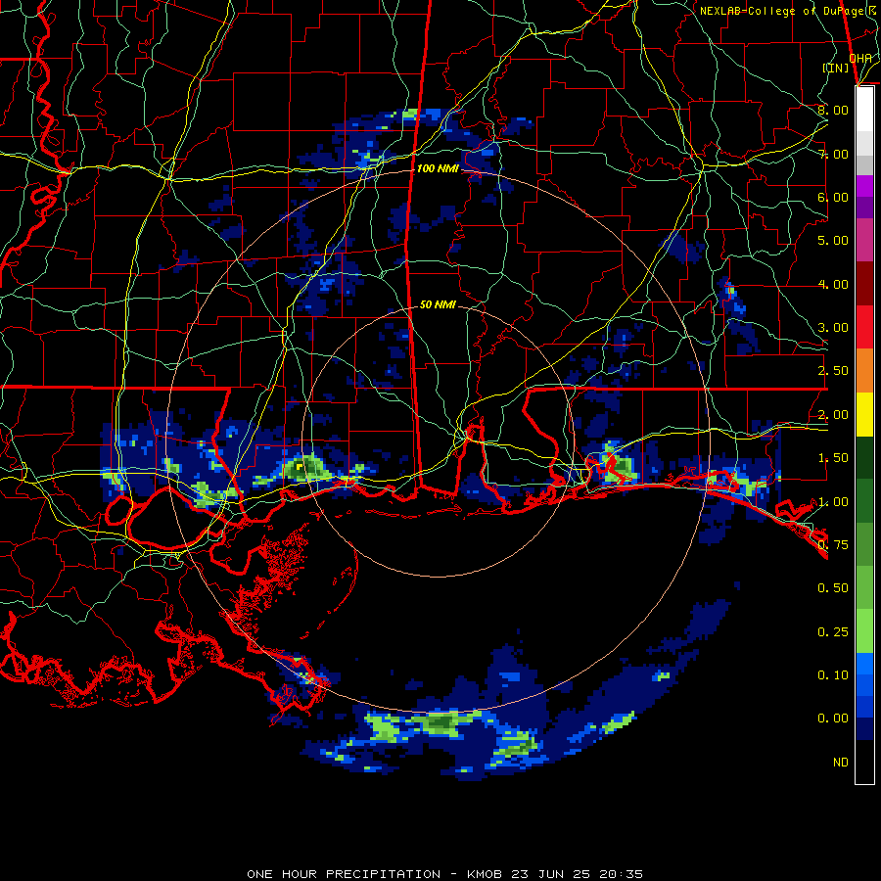Viewport: 881px width, 881px height.
Task: Select the 4.00 legend value
Action: [x=833, y=284]
